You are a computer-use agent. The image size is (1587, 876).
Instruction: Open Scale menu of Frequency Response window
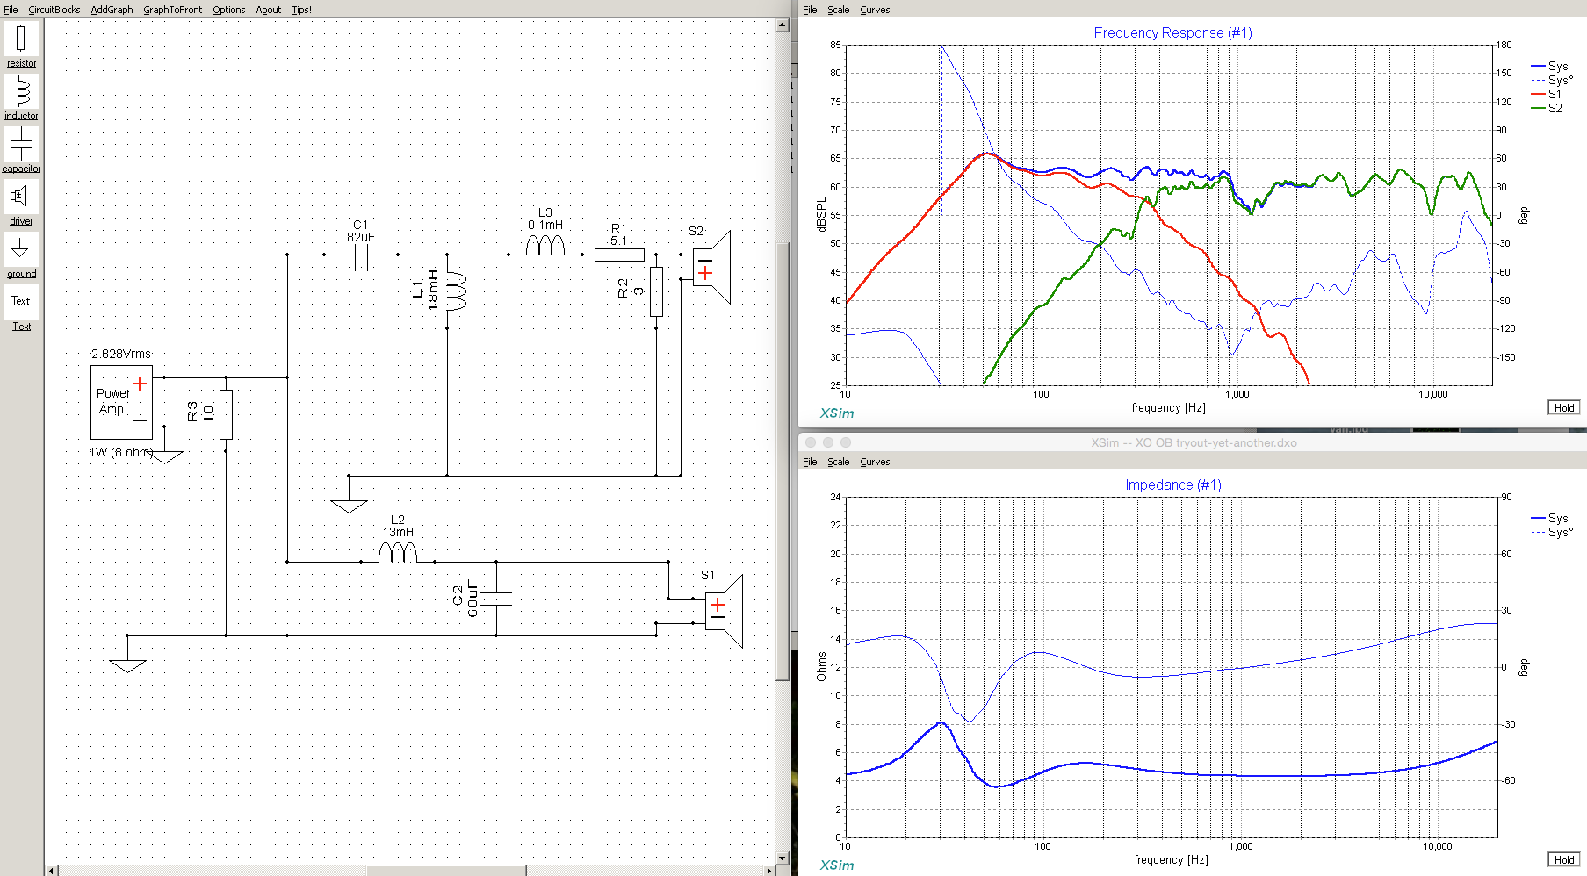point(839,10)
